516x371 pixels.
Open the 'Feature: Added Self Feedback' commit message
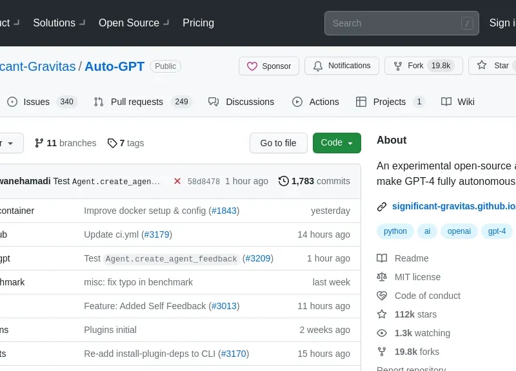click(144, 306)
